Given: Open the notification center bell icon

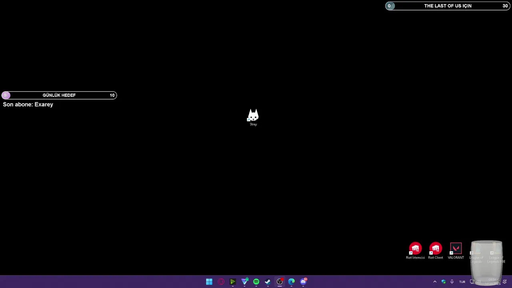Looking at the screenshot, I should point(505,282).
